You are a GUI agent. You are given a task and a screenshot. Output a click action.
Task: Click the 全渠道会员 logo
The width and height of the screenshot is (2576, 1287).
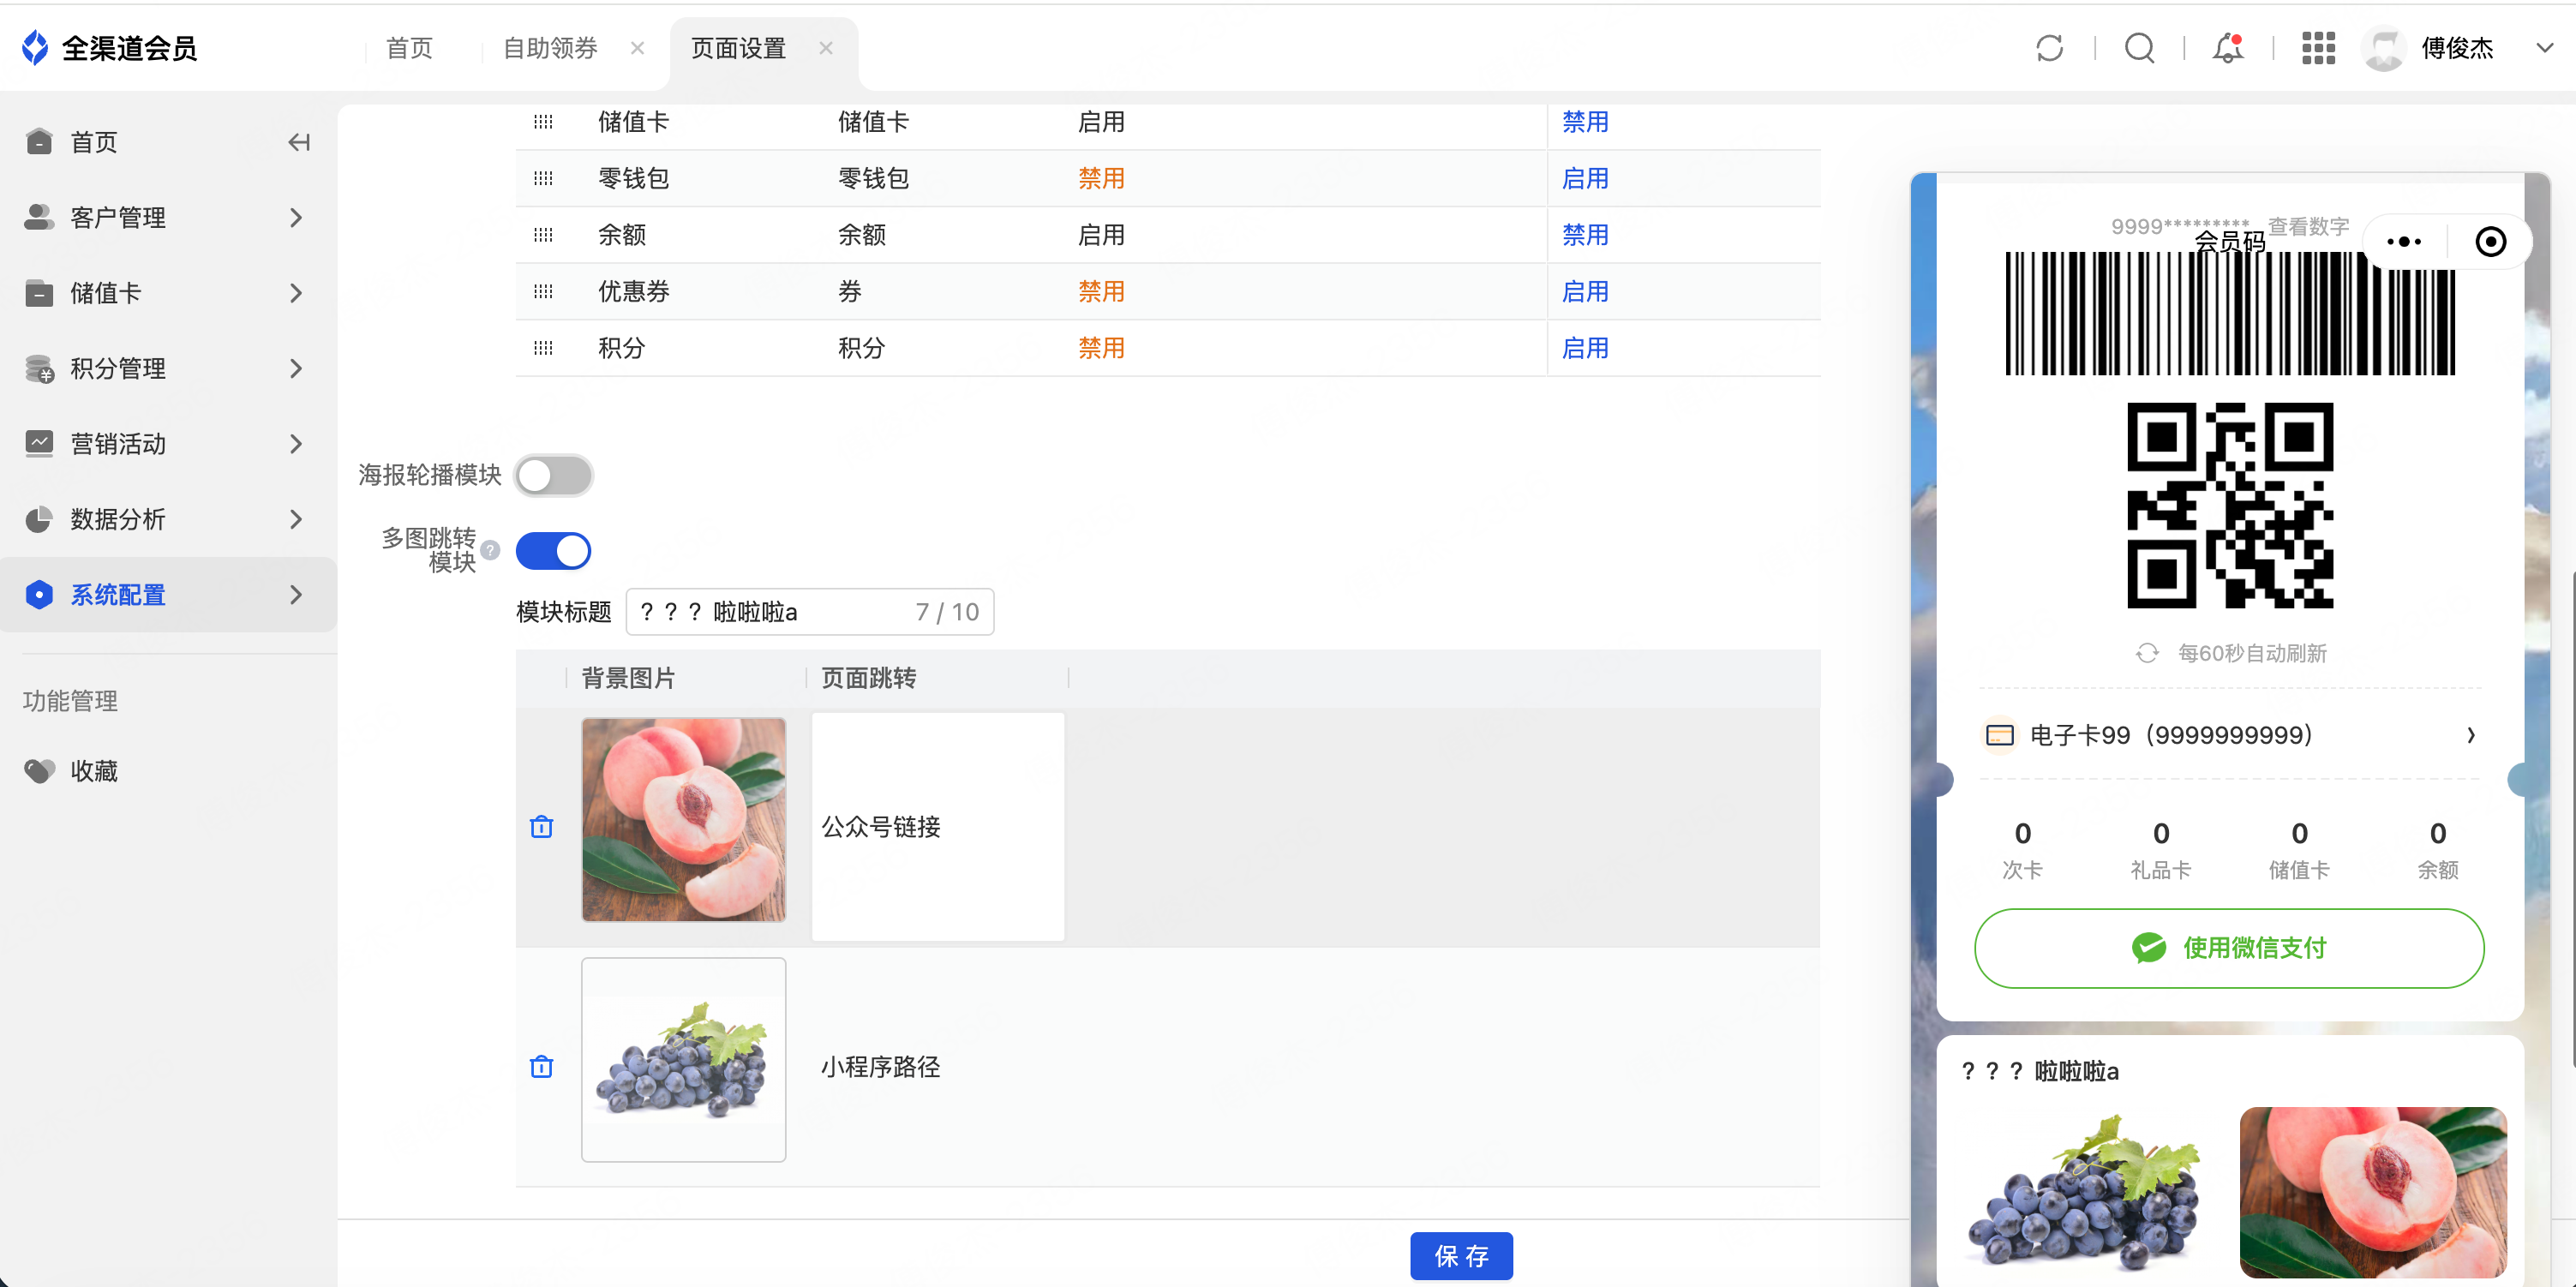tap(110, 47)
